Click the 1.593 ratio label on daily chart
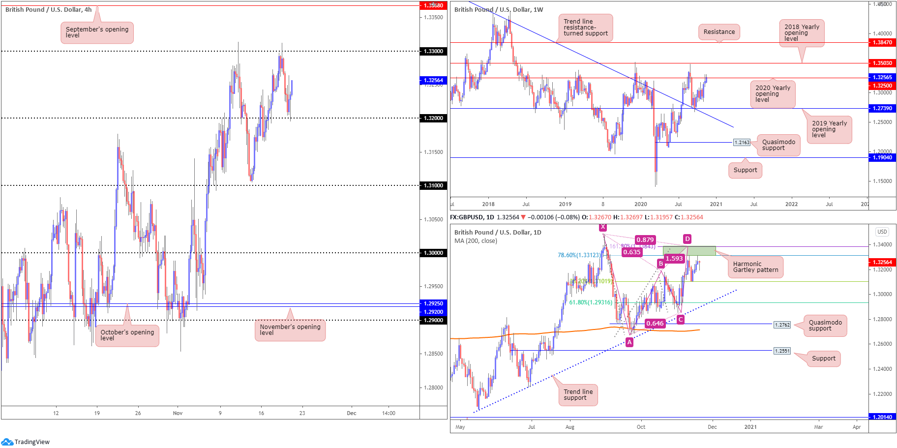The height and width of the screenshot is (448, 897). 674,259
